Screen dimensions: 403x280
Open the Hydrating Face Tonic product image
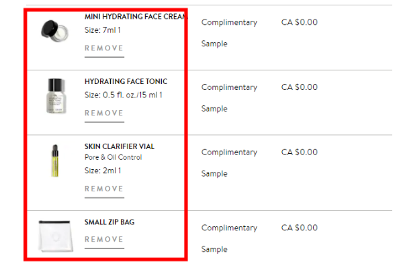pyautogui.click(x=57, y=95)
